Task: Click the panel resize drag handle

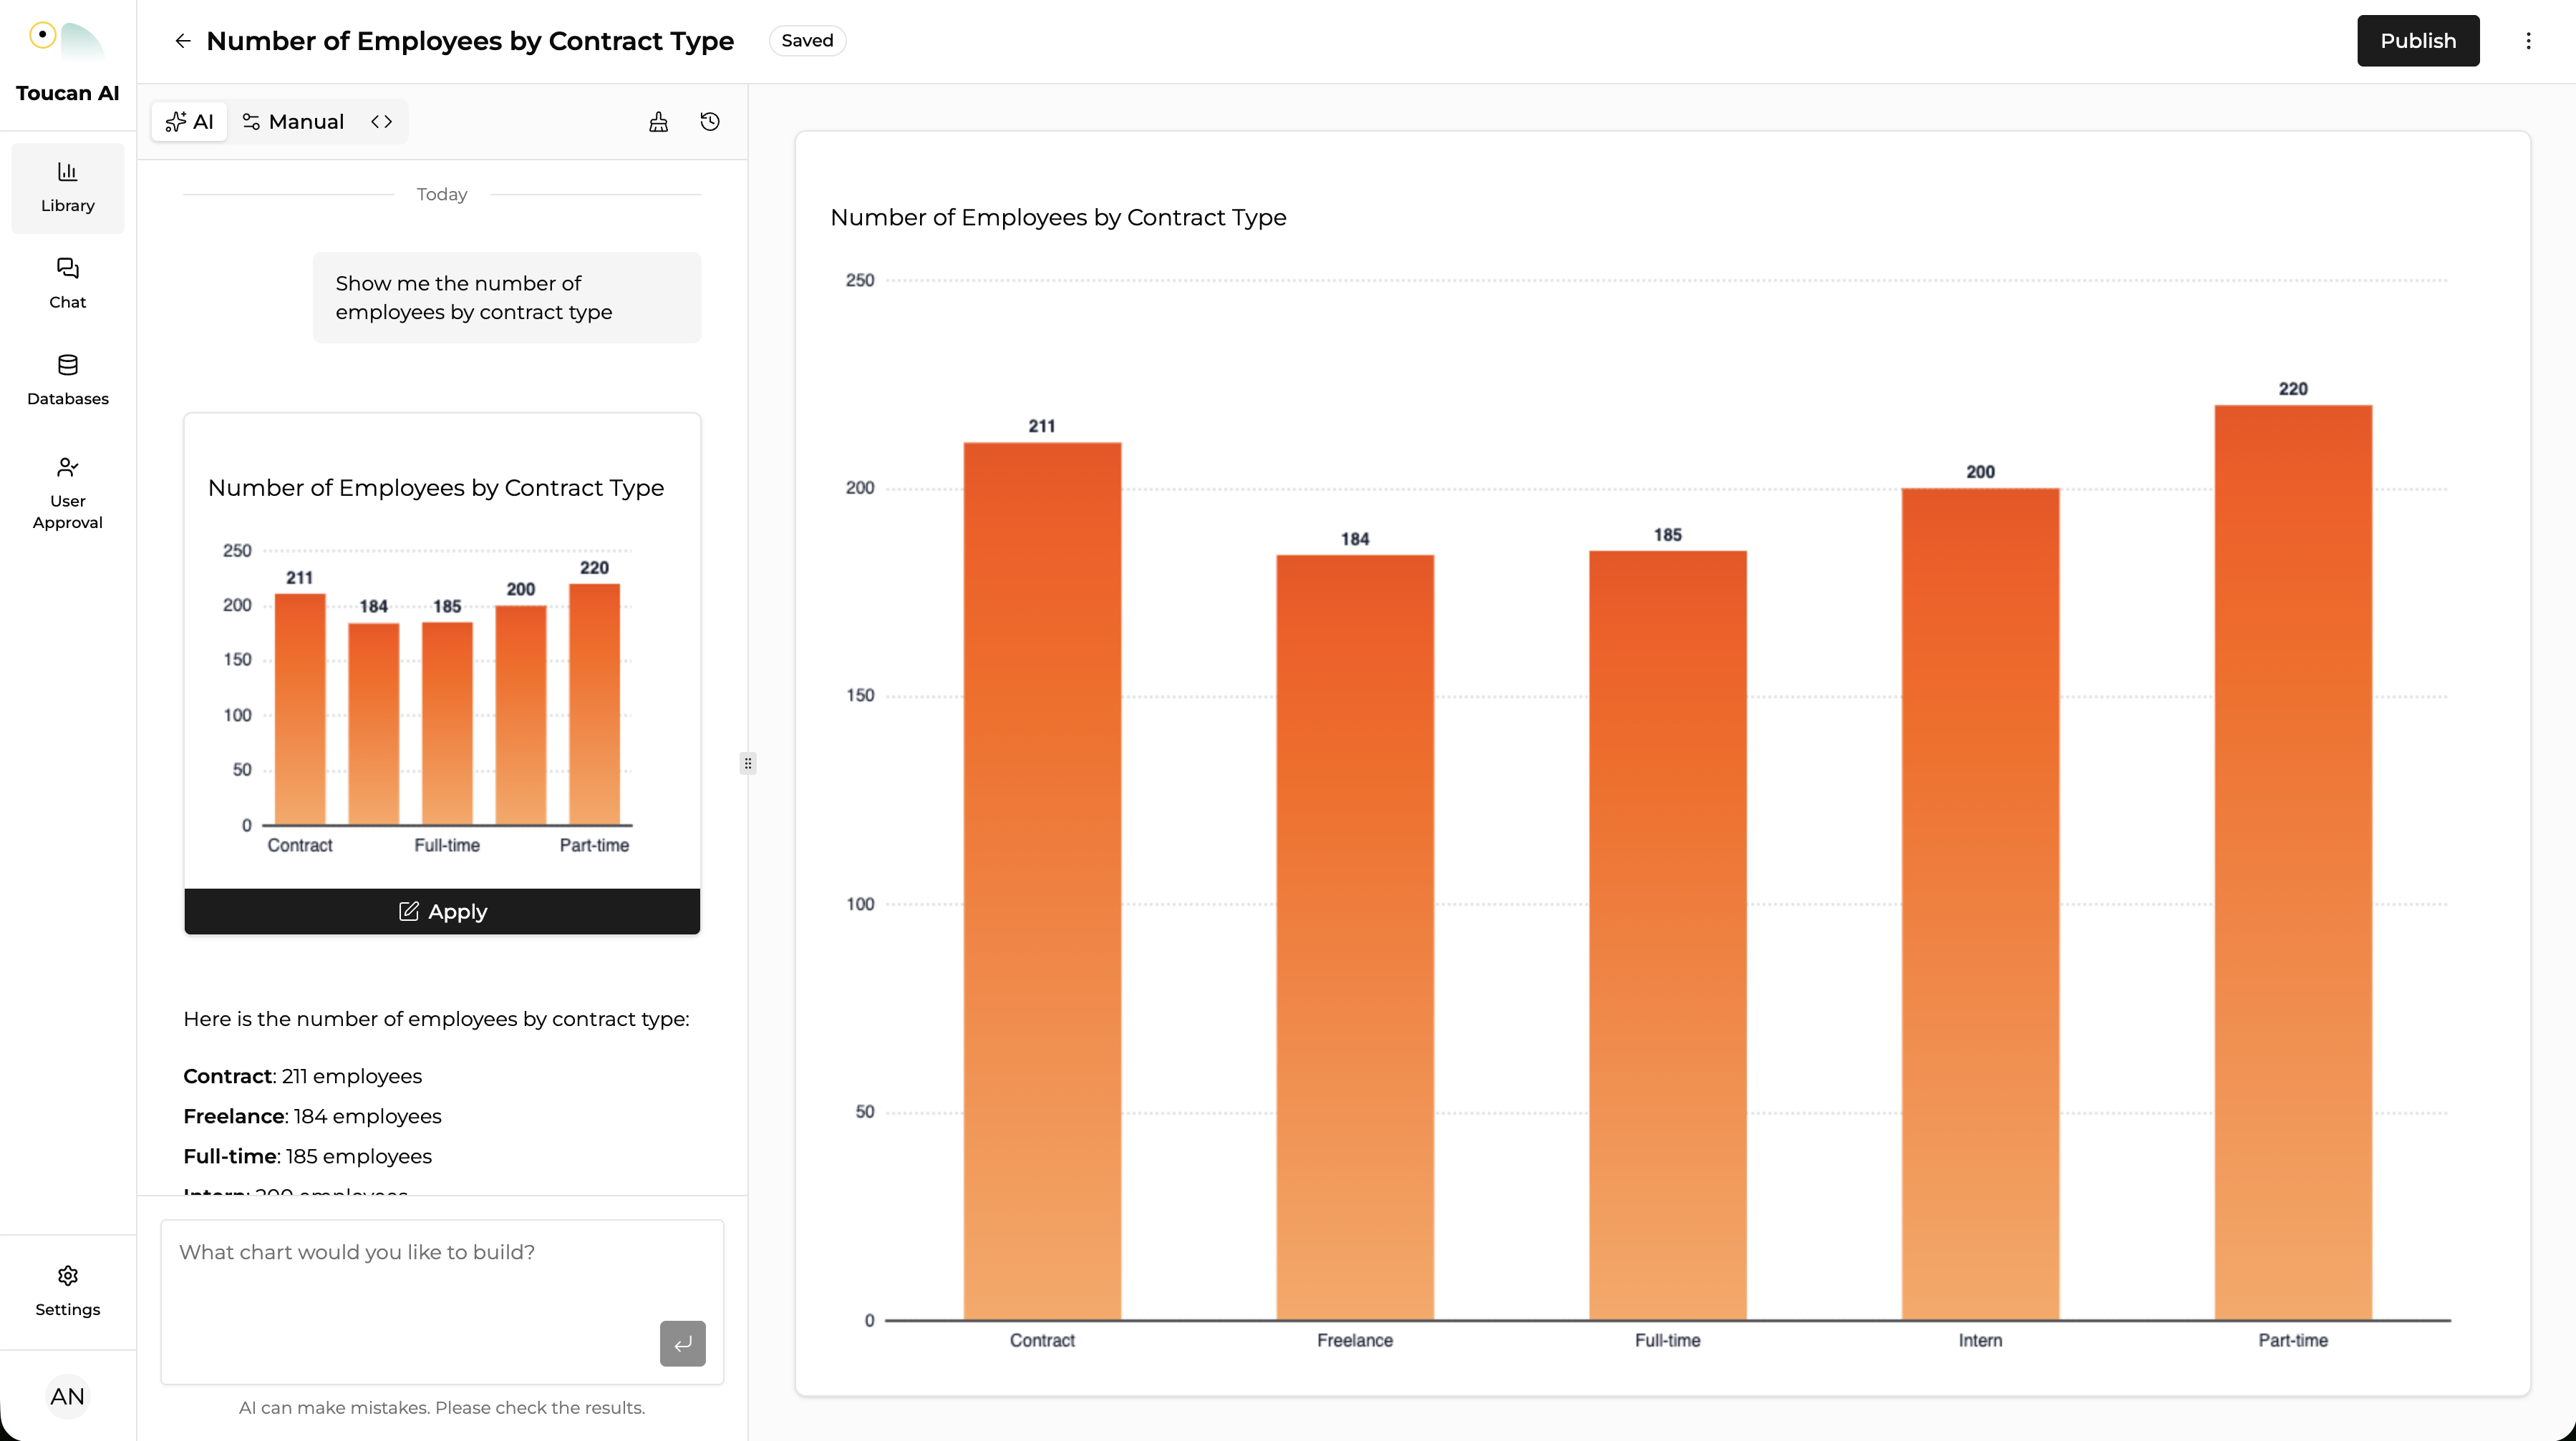Action: (x=748, y=763)
